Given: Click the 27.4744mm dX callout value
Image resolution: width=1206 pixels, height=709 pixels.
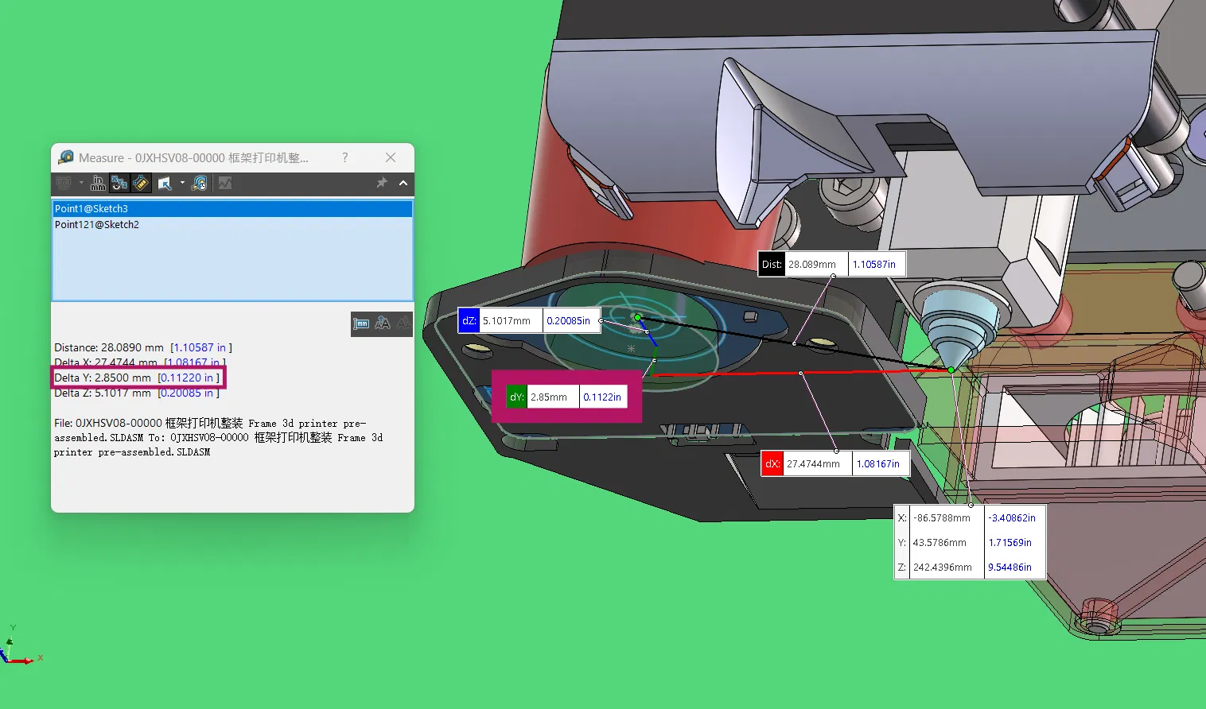Looking at the screenshot, I should (x=814, y=464).
